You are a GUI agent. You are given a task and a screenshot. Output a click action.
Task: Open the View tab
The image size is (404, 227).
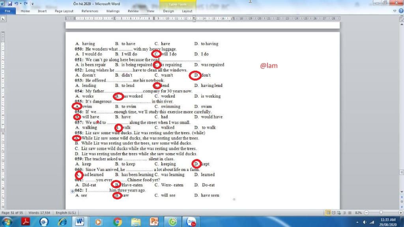[x=150, y=11]
